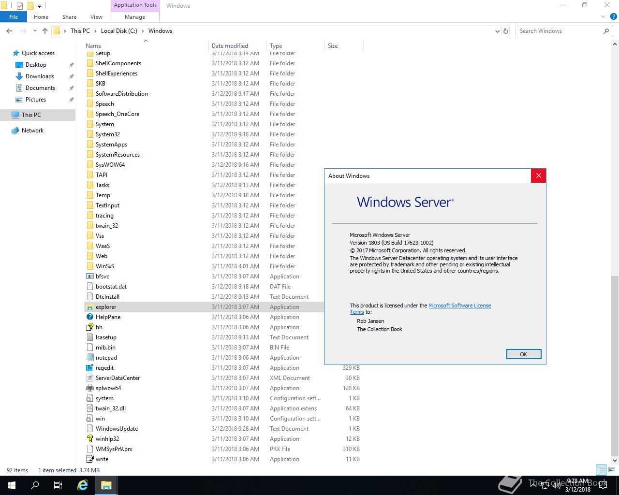
Task: Click the twain_32.dll file icon
Action: pyautogui.click(x=89, y=408)
